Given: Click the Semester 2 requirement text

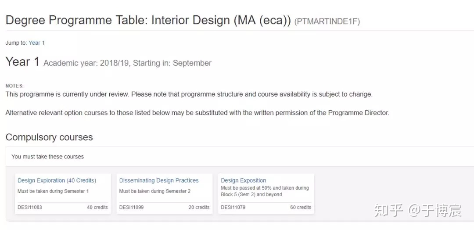Looking at the screenshot, I should tap(155, 191).
